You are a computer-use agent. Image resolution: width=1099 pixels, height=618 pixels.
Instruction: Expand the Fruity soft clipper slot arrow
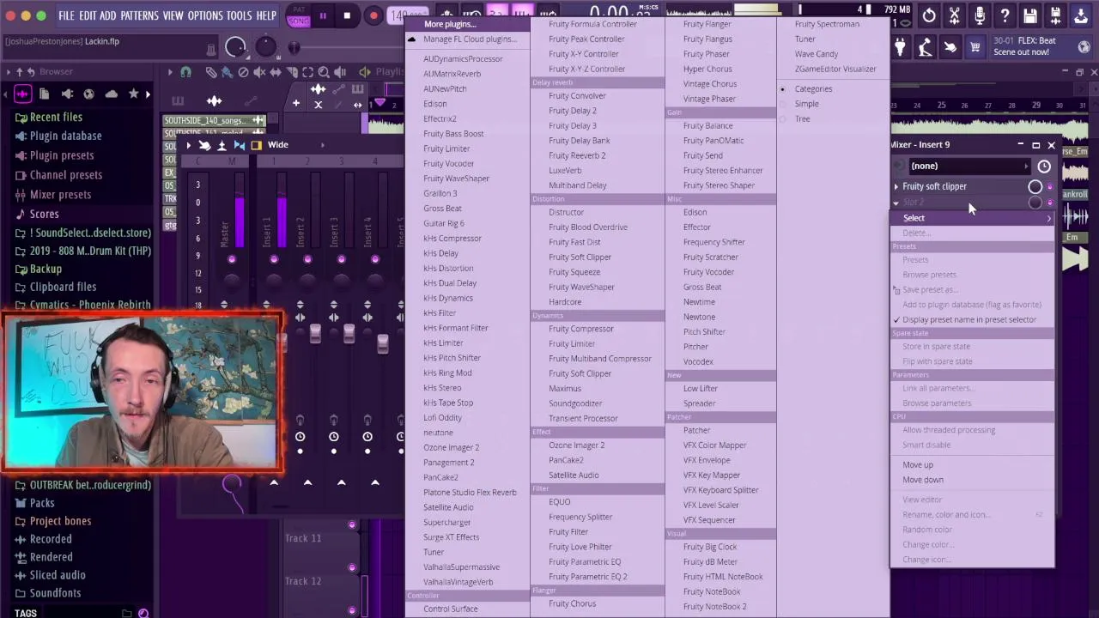click(x=896, y=186)
